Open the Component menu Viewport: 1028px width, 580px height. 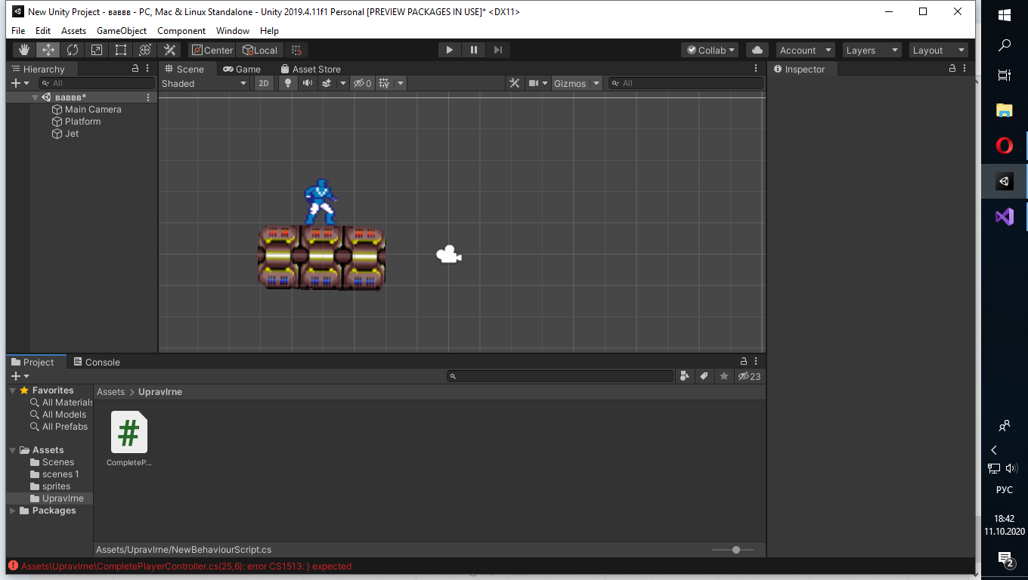pyautogui.click(x=181, y=31)
